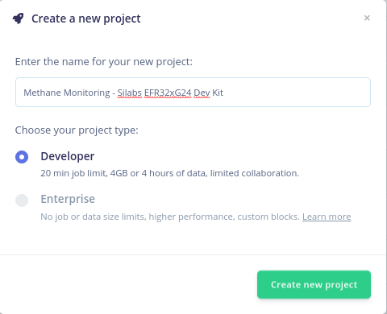Click the rocket icon beside the dialog title
The width and height of the screenshot is (387, 314).
[x=18, y=19]
